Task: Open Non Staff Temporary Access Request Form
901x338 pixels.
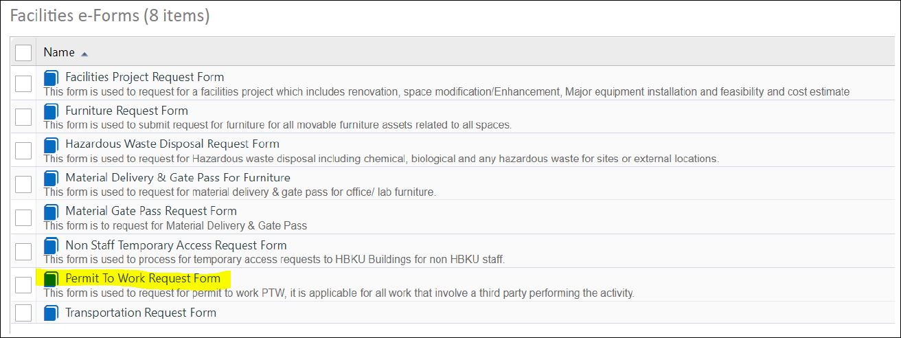Action: click(x=176, y=245)
